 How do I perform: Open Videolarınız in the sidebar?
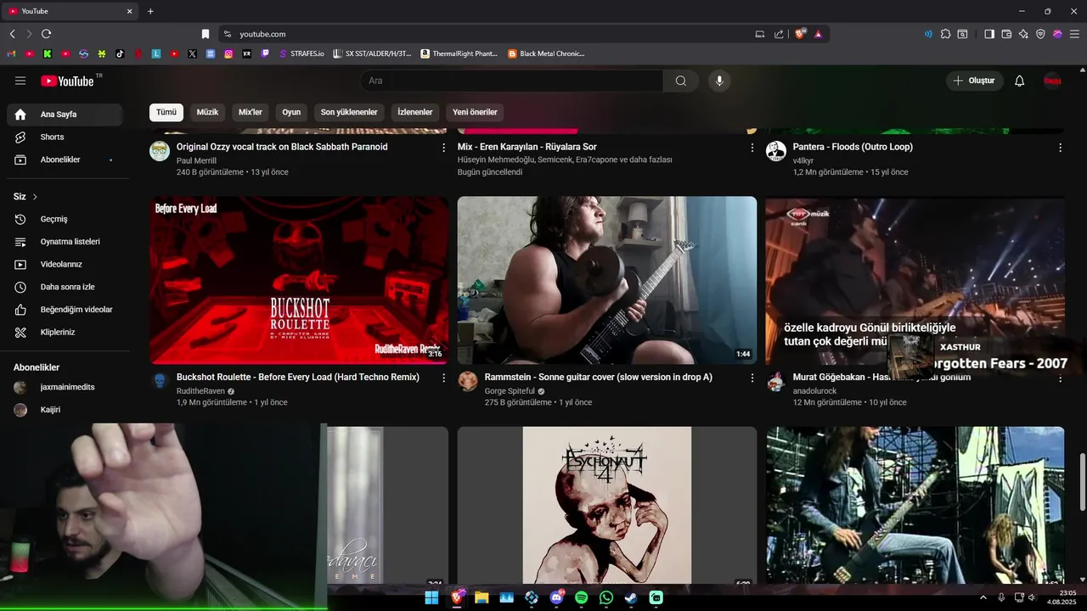click(65, 264)
